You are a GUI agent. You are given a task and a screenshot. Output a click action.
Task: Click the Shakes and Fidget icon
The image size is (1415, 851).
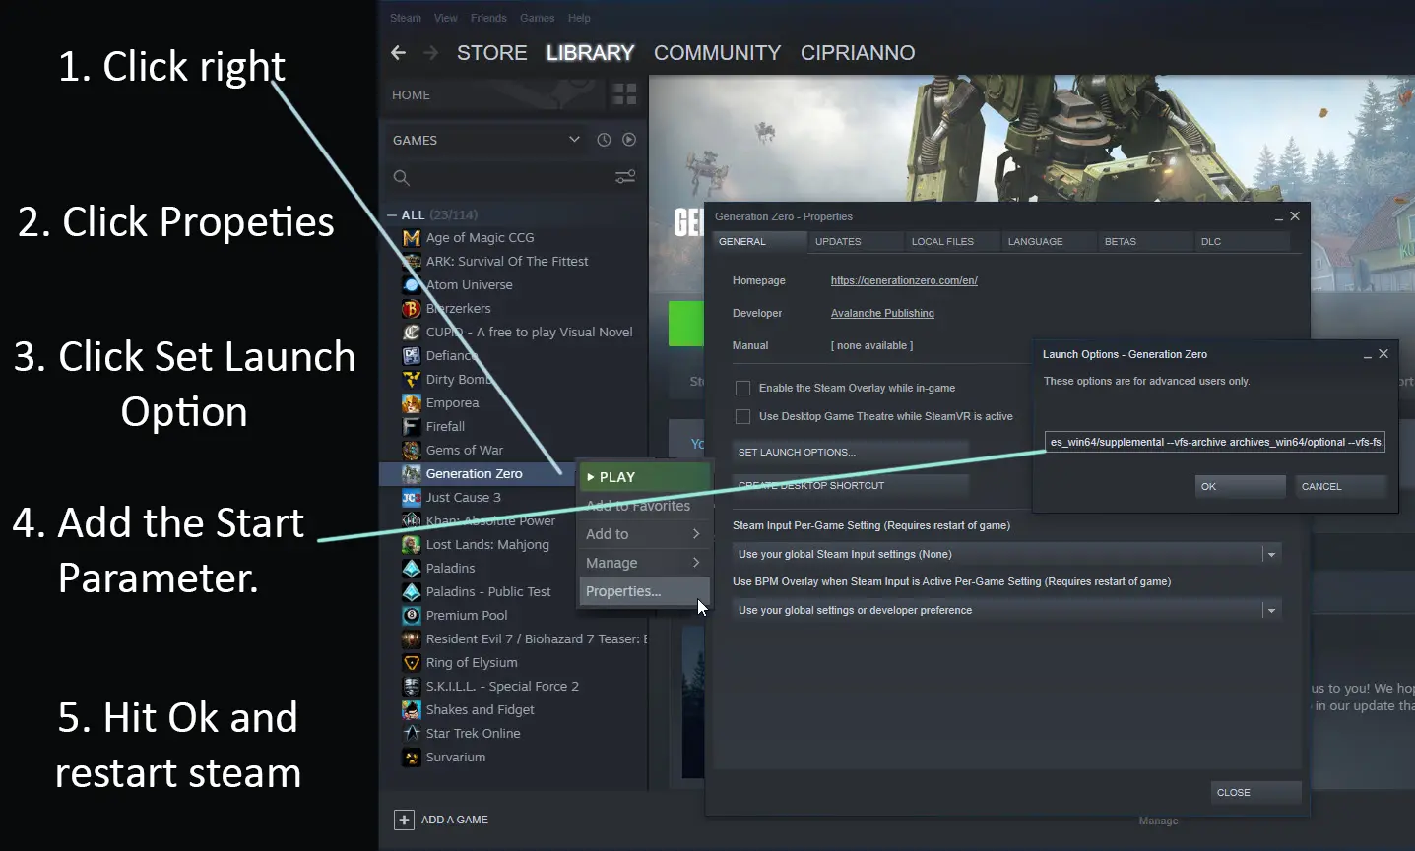coord(412,710)
